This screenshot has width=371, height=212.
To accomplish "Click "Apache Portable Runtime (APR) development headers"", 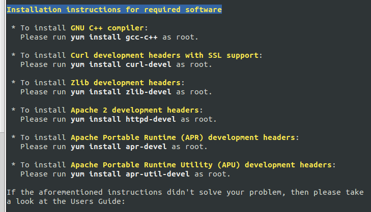I will 183,137.
